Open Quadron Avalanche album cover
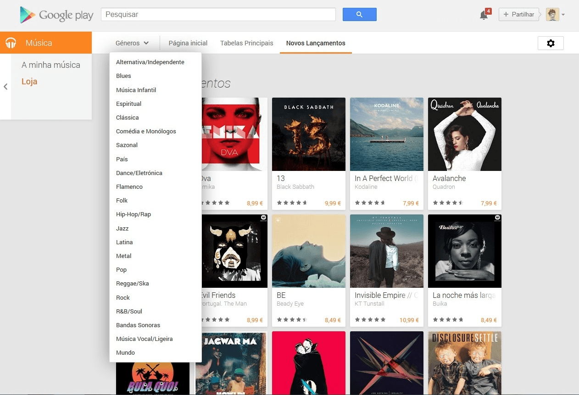Image resolution: width=579 pixels, height=395 pixels. click(464, 134)
